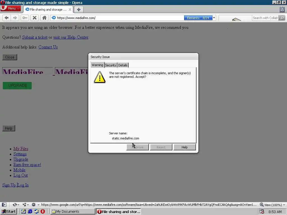Open the Mobile link
The image size is (287, 215).
(x=19, y=170)
